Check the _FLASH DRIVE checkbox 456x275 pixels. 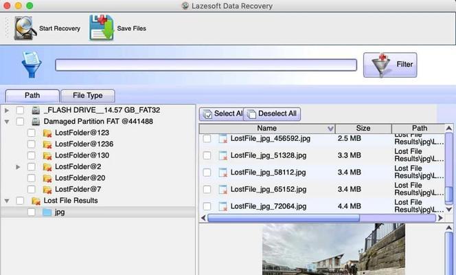pos(20,110)
